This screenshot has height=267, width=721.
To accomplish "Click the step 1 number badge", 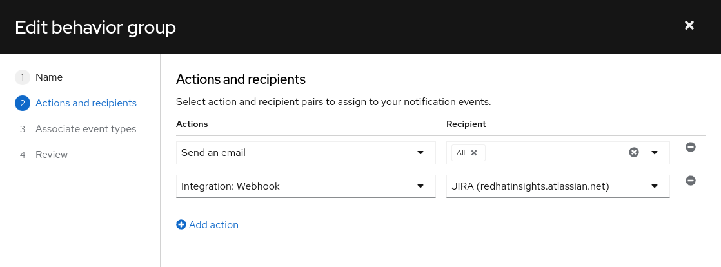I will click(22, 77).
